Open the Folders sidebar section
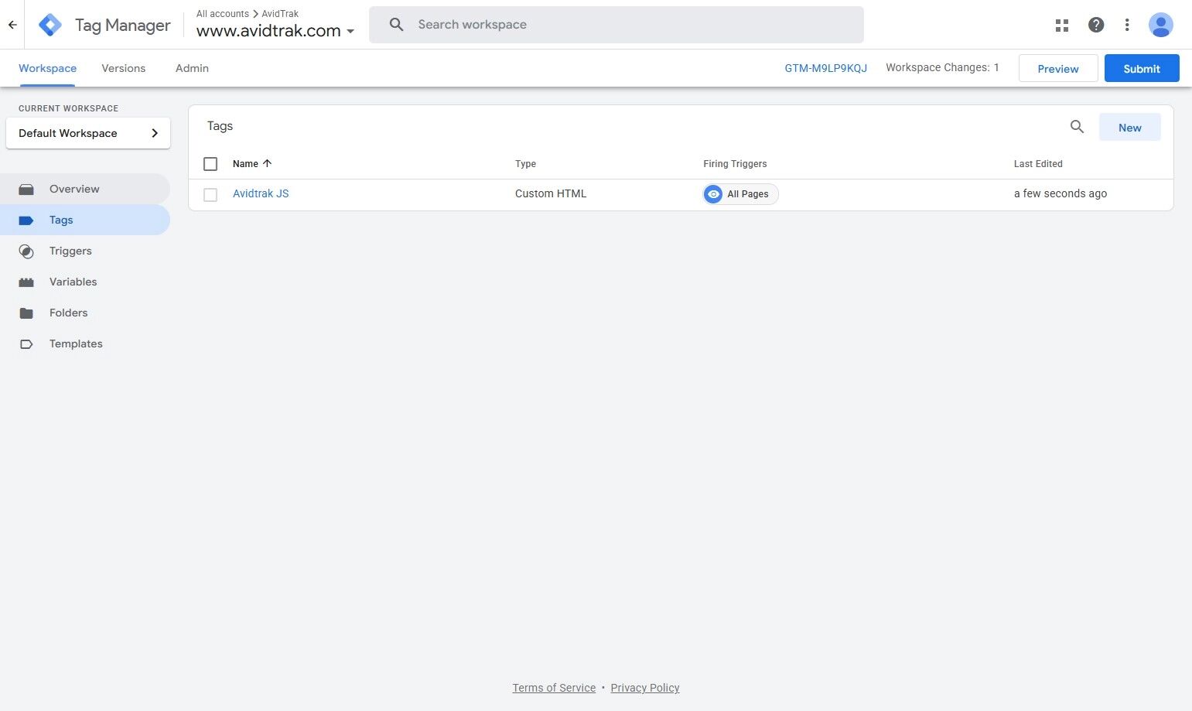The height and width of the screenshot is (711, 1192). coord(26,313)
